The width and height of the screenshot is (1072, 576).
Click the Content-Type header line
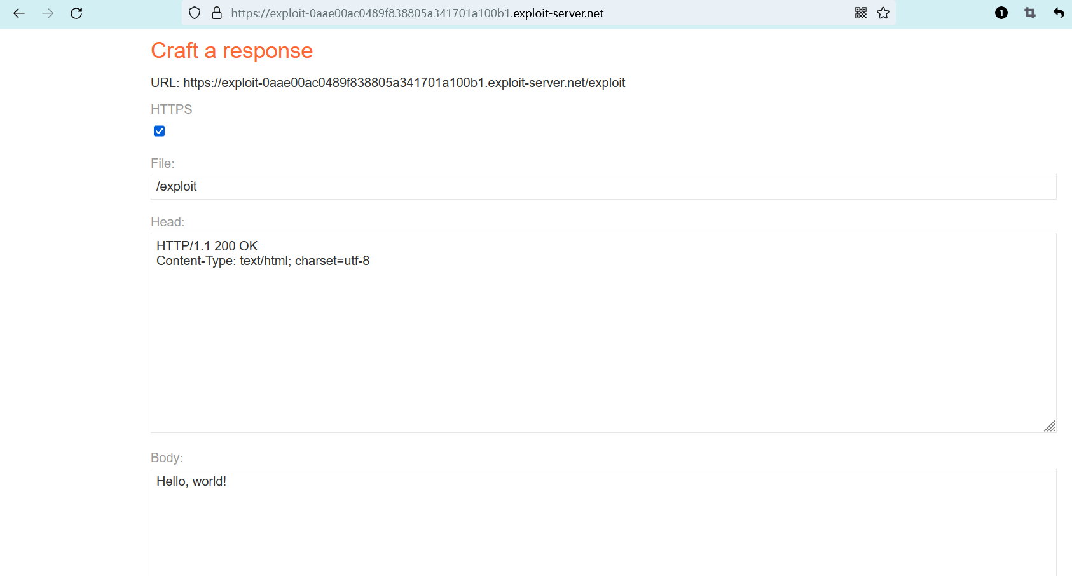(263, 261)
